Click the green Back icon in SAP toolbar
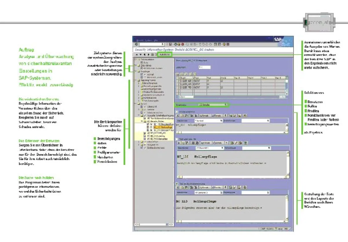Screen dimensions: 348x242 click(176, 44)
